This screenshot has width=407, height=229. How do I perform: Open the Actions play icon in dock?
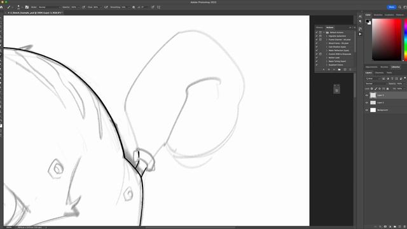[x=360, y=34]
